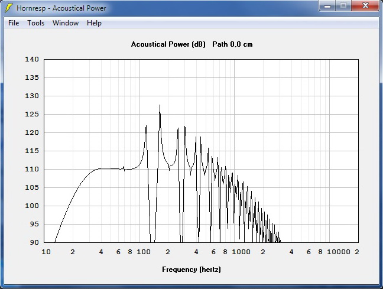This screenshot has height=289, width=383.
Task: Click the Hornresp lightning bolt icon
Action: (x=8, y=8)
